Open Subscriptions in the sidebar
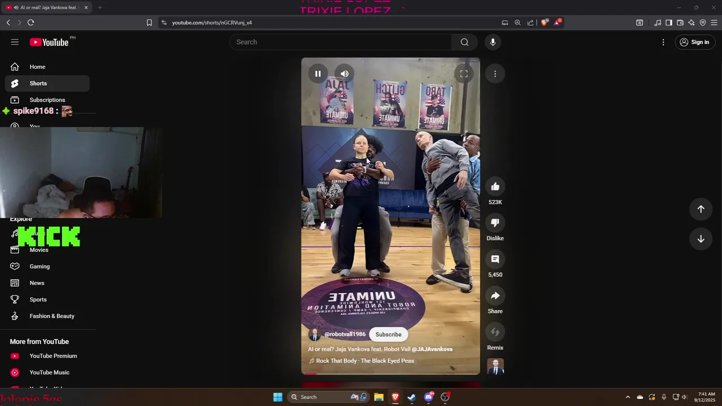Viewport: 722px width, 406px height. coord(47,100)
